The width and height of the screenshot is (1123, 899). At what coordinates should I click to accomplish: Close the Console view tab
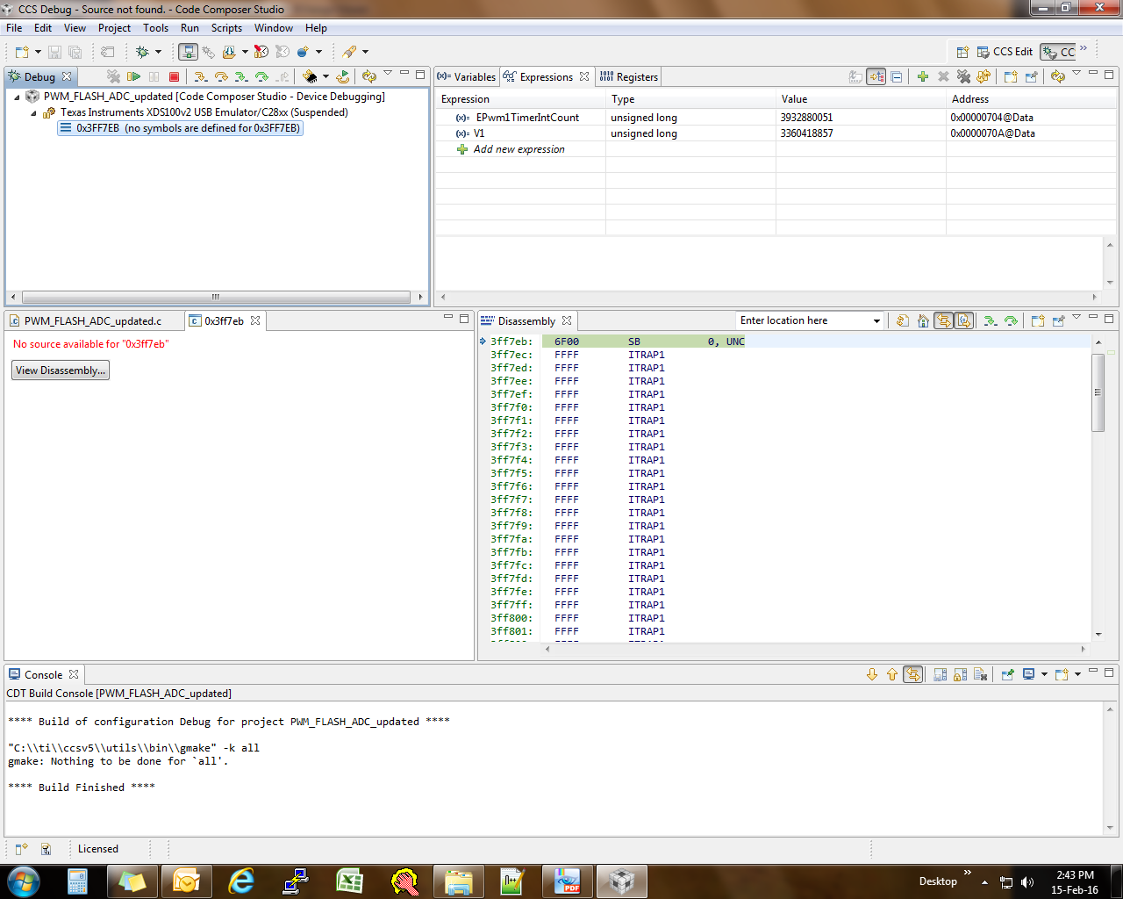pos(74,674)
